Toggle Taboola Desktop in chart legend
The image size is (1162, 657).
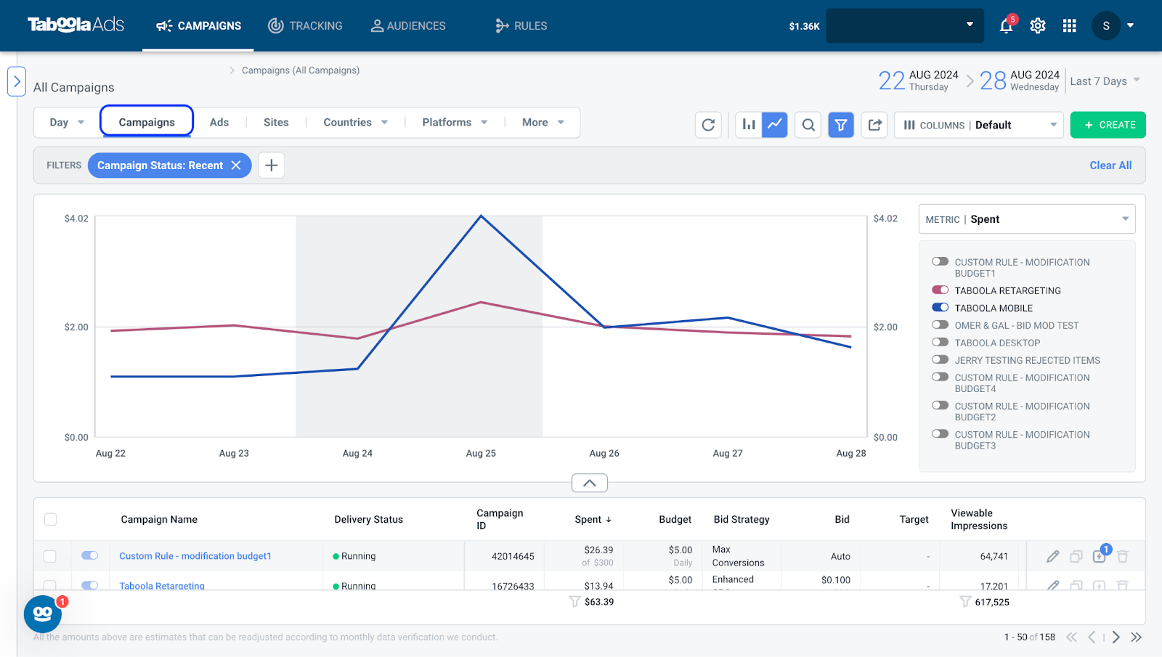940,343
